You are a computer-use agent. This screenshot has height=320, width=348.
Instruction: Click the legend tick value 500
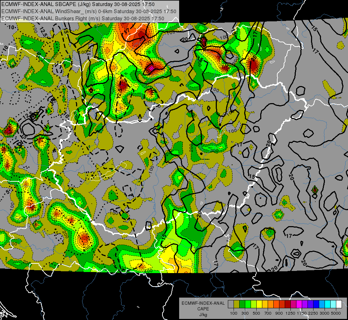pyautogui.click(x=256, y=313)
